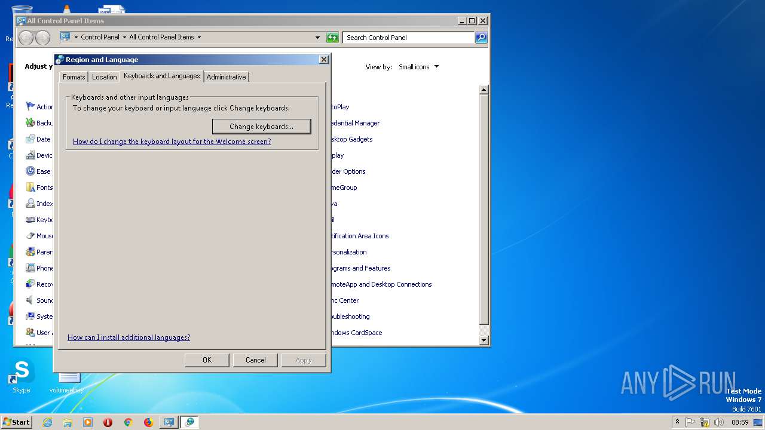Switch to the Location tab

click(104, 77)
